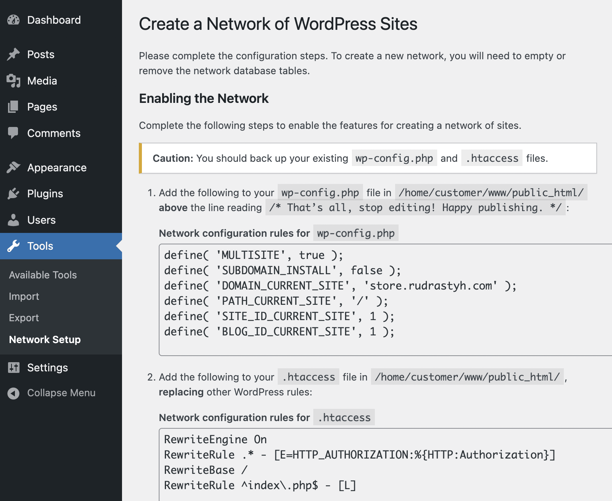Click the Media camera-music icon

[13, 81]
